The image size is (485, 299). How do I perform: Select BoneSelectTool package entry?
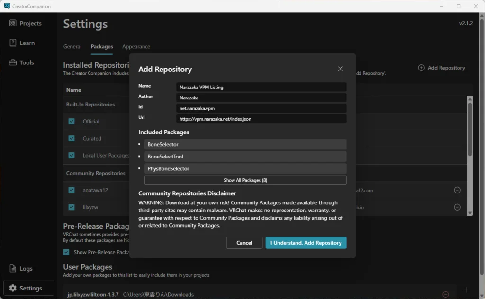pyautogui.click(x=245, y=157)
